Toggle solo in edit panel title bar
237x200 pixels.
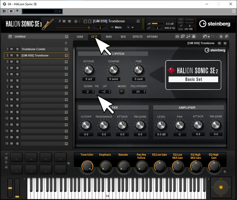(225, 43)
